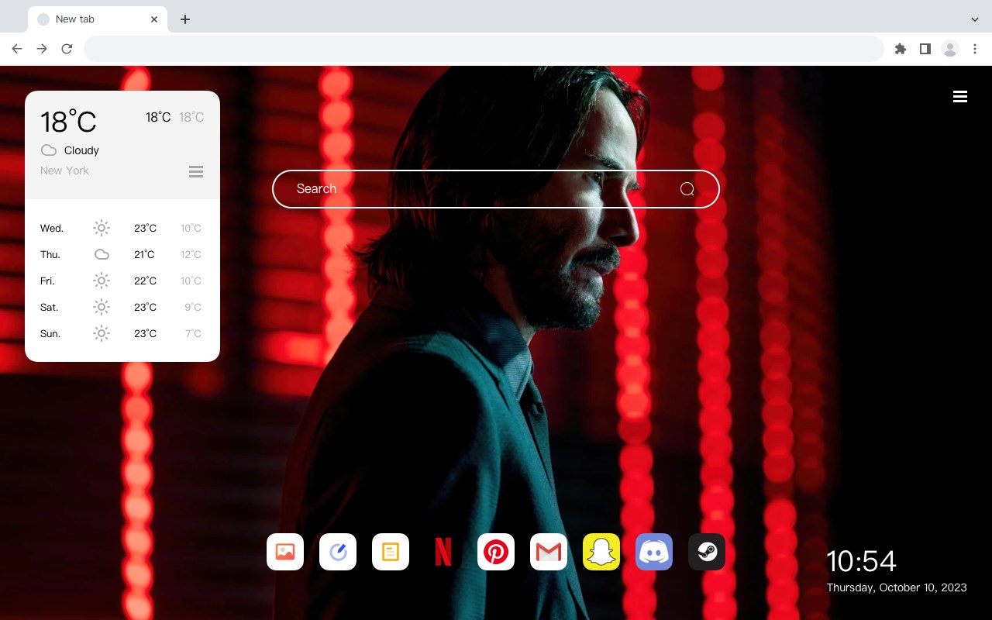
Task: Go back to previous page
Action: (x=17, y=49)
